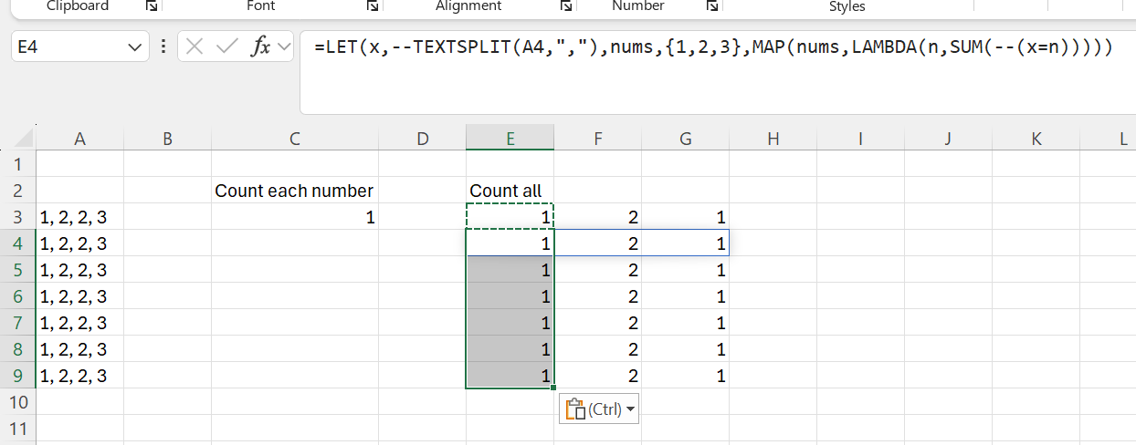1136x445 pixels.
Task: Select column I header
Action: coord(860,139)
